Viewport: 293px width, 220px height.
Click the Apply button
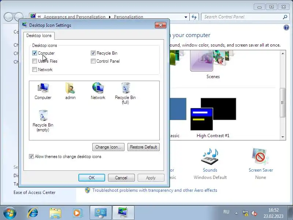[151, 178]
